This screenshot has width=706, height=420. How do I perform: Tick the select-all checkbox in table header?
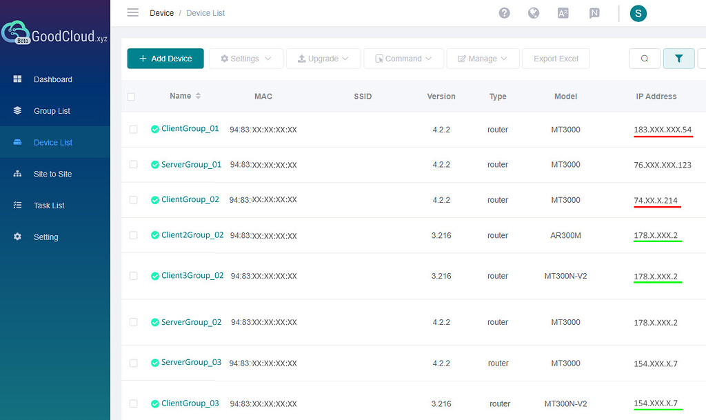(x=131, y=97)
